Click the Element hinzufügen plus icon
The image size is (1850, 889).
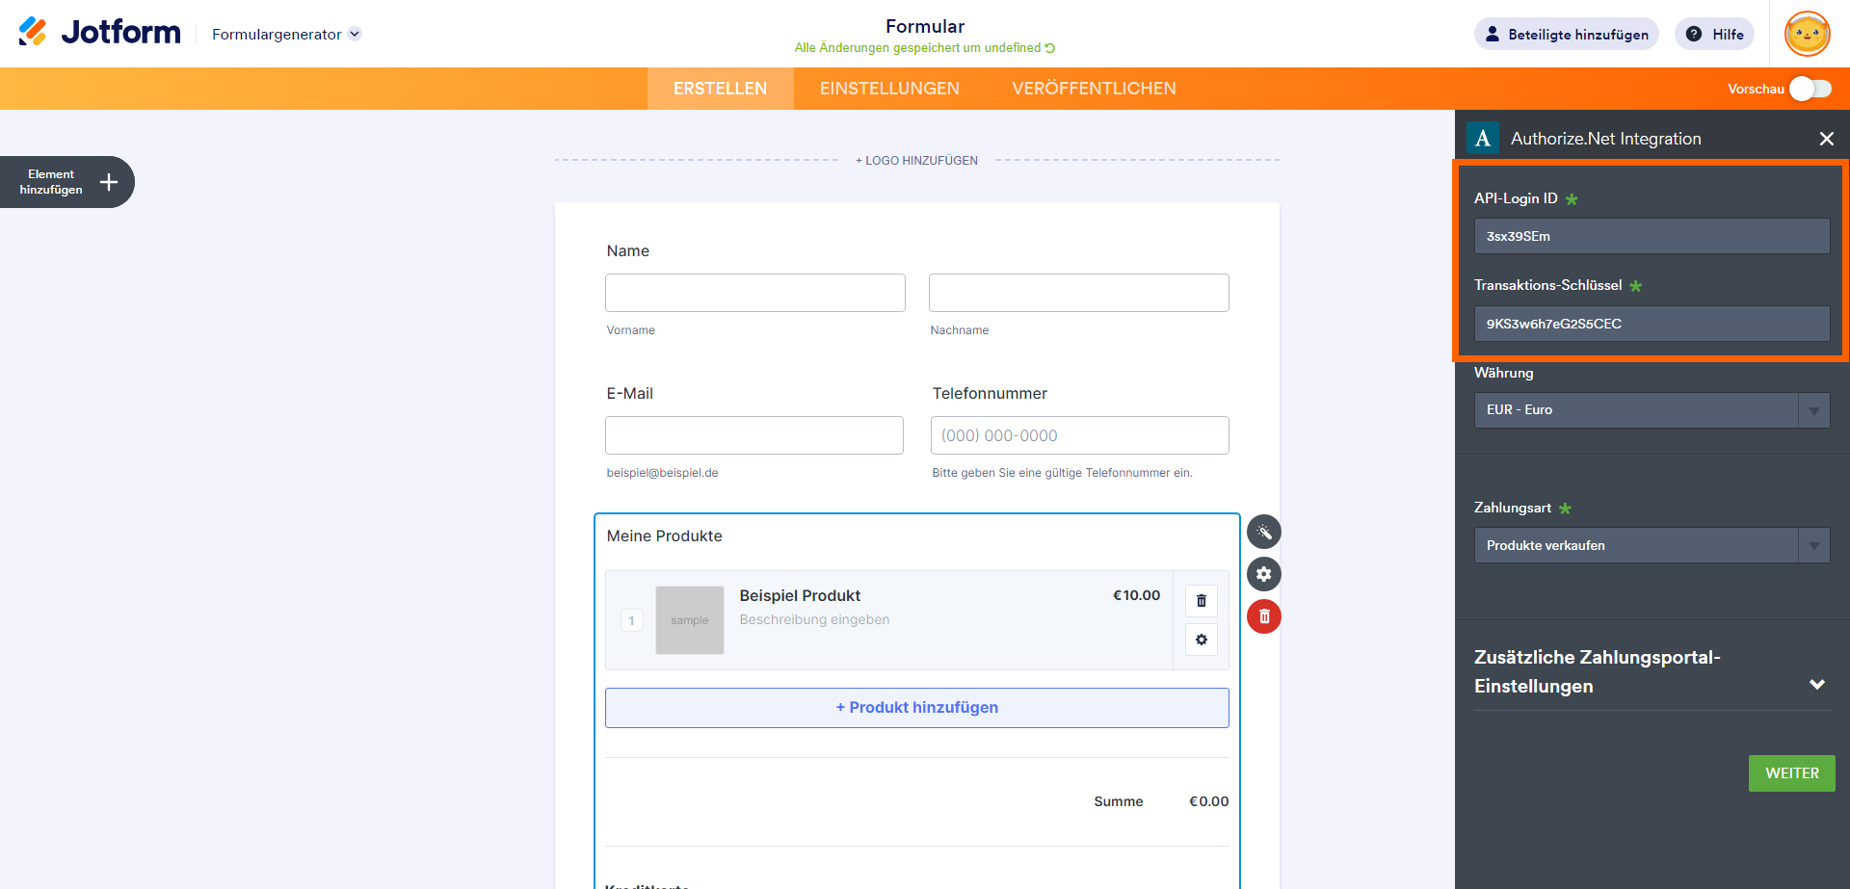tap(109, 182)
